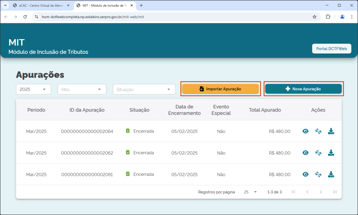Maximize the browser window
This screenshot has width=358, height=215.
[339, 5]
